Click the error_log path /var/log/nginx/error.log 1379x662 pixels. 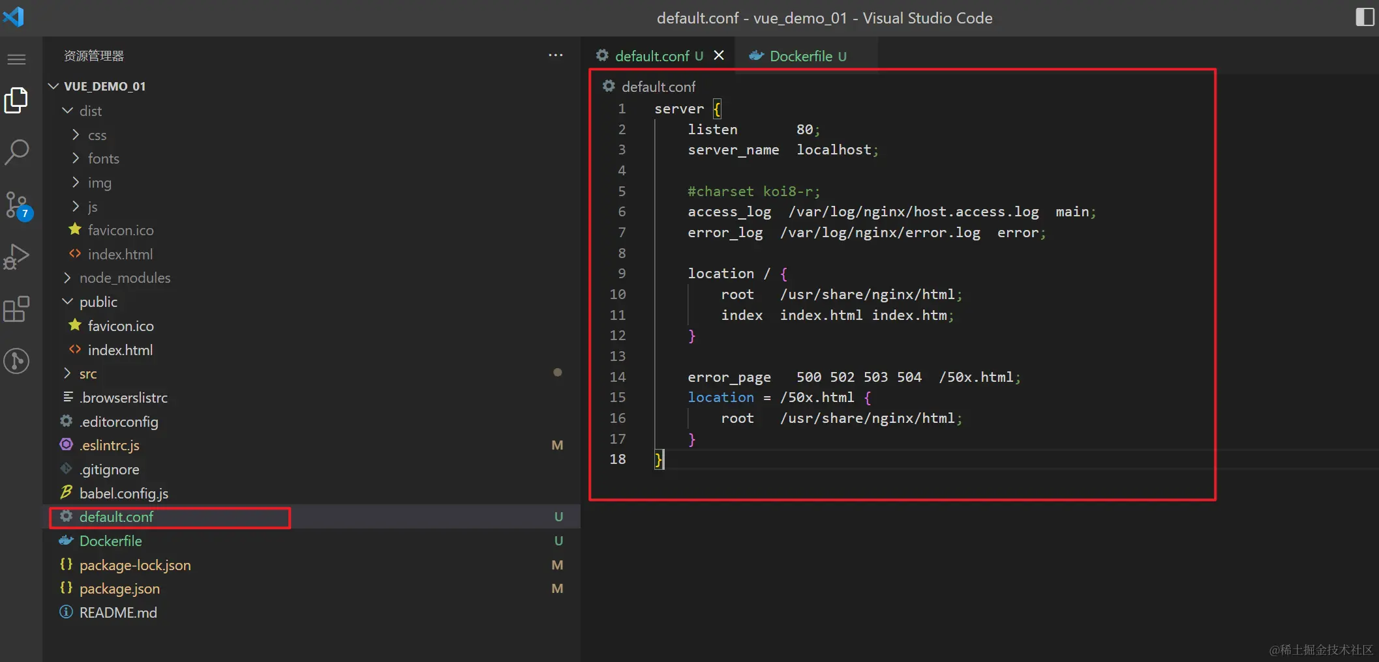tap(880, 233)
